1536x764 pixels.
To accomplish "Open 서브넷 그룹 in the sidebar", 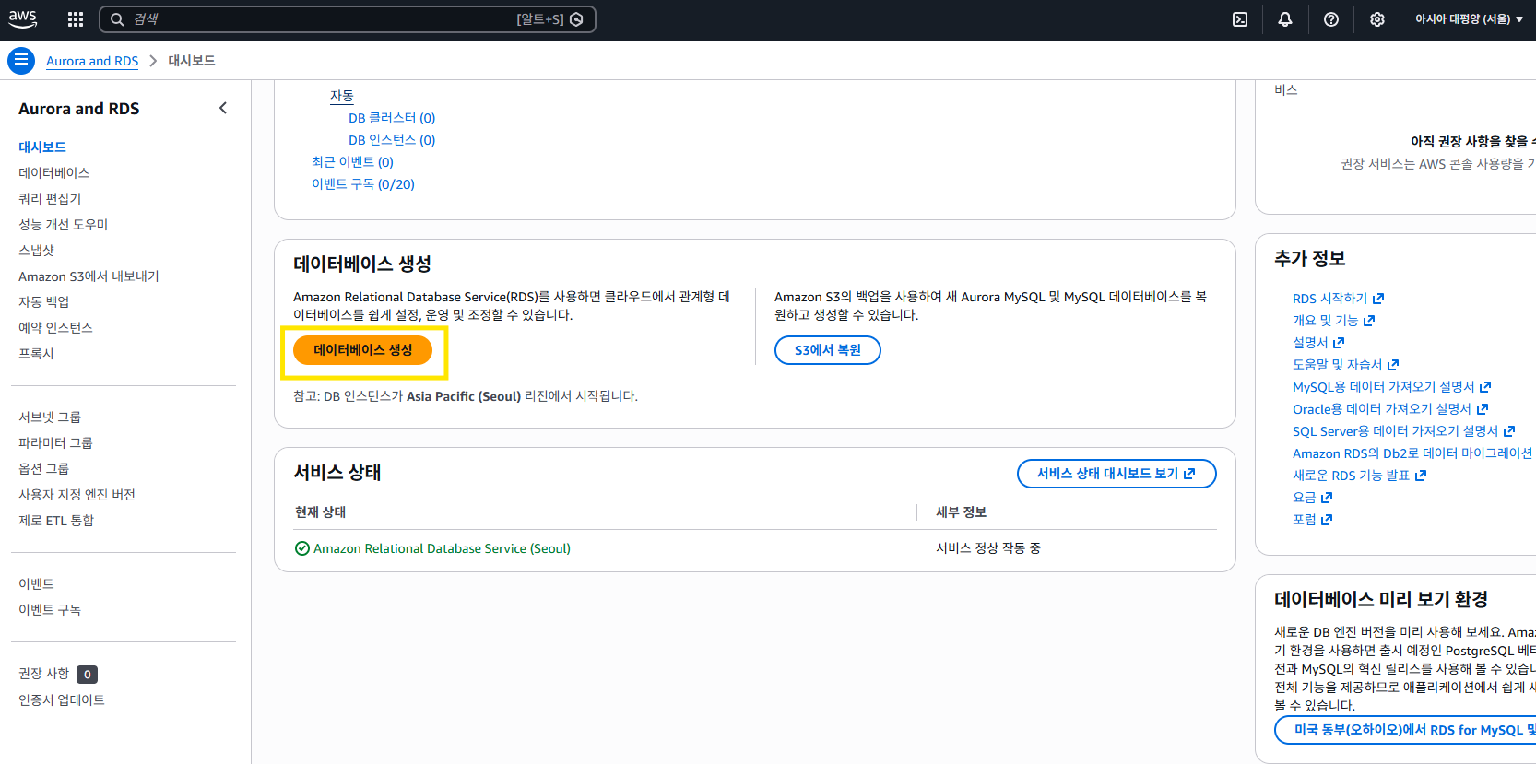I will [50, 417].
